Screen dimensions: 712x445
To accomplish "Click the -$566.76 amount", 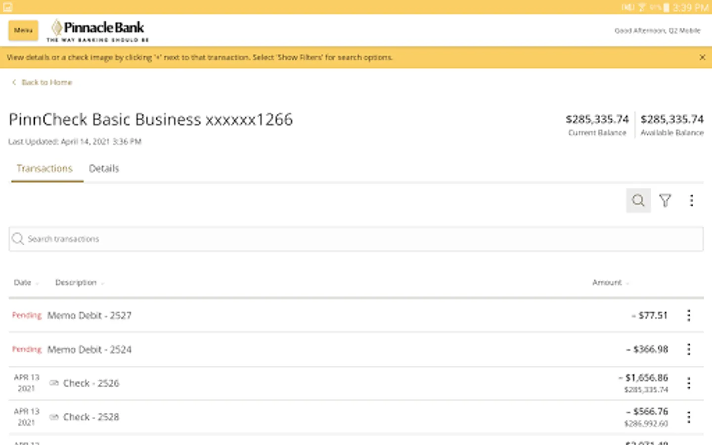I will (x=647, y=411).
